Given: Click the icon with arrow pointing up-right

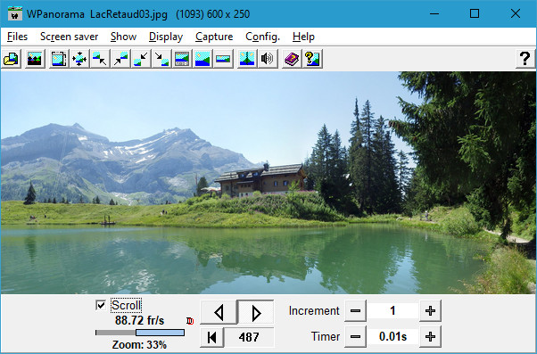Looking at the screenshot, I should click(x=120, y=59).
